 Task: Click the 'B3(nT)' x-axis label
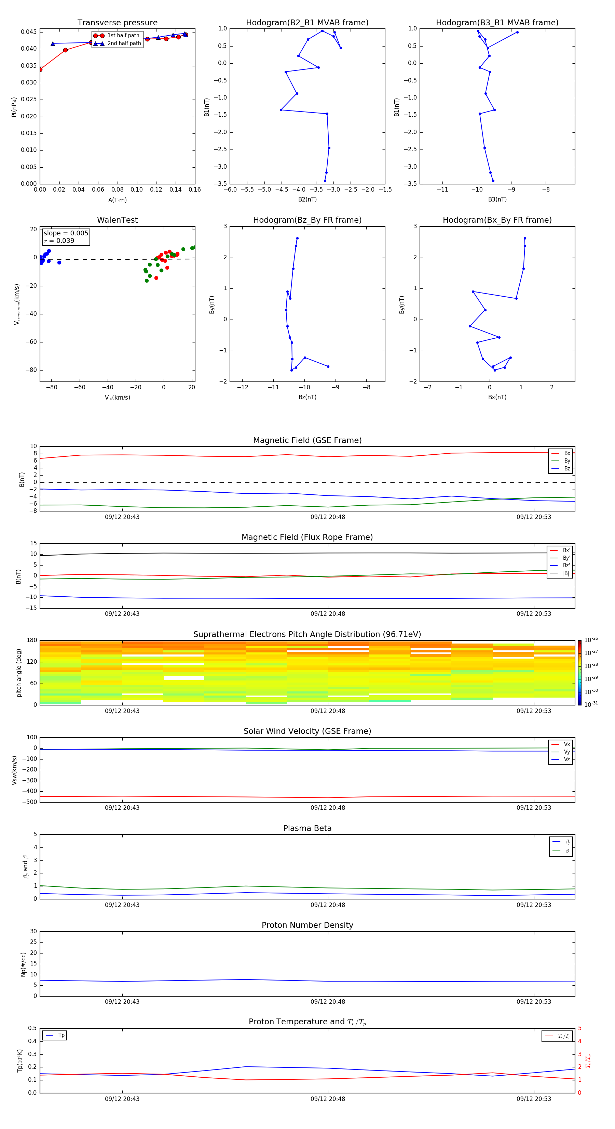point(497,199)
